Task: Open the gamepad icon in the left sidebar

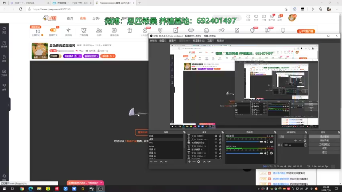Action: click(x=4, y=71)
